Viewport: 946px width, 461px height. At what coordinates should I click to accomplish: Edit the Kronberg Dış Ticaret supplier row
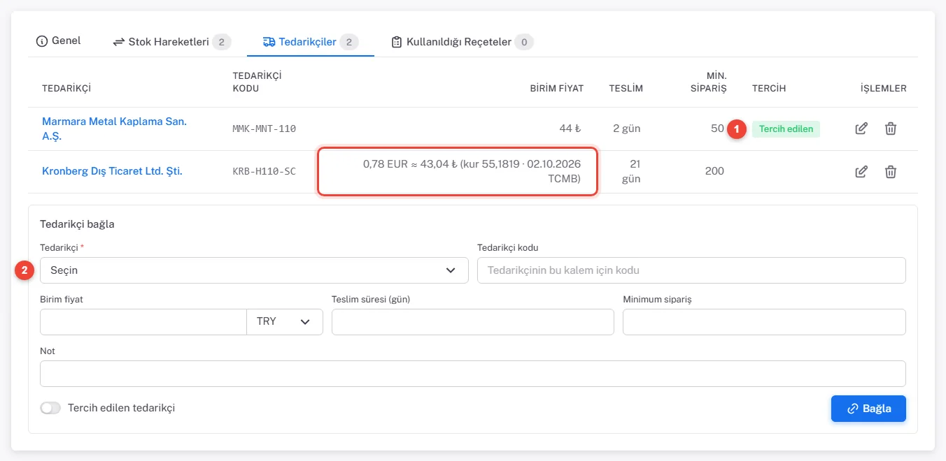pos(861,172)
